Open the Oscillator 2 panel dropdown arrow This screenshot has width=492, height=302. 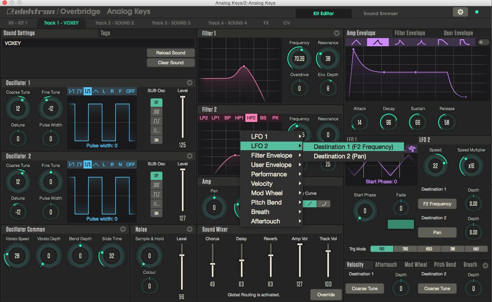[x=190, y=156]
